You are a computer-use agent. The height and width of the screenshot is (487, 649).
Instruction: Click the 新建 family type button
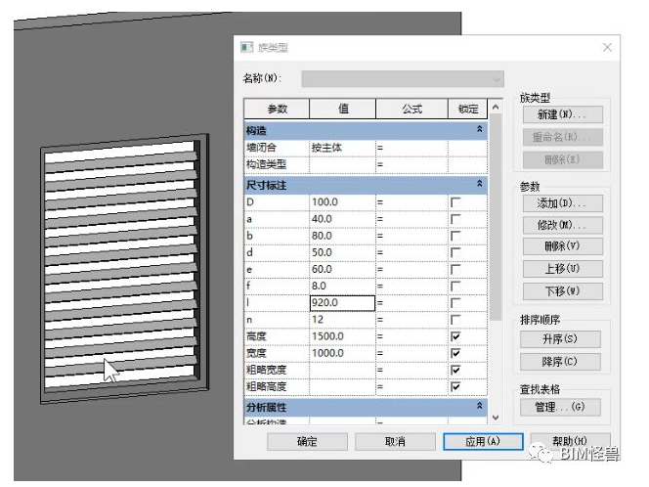point(563,115)
